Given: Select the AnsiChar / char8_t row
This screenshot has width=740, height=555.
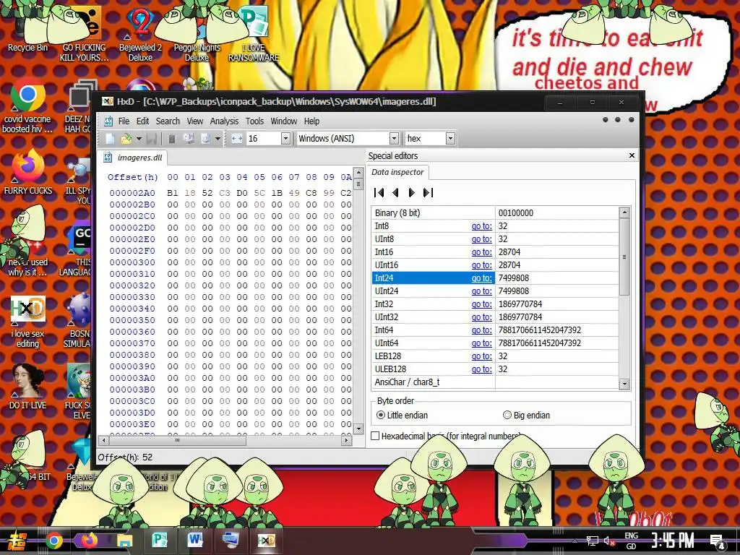Looking at the screenshot, I should 495,382.
